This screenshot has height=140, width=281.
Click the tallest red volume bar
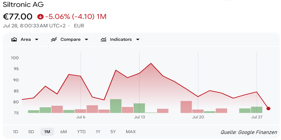pyautogui.click(x=186, y=107)
